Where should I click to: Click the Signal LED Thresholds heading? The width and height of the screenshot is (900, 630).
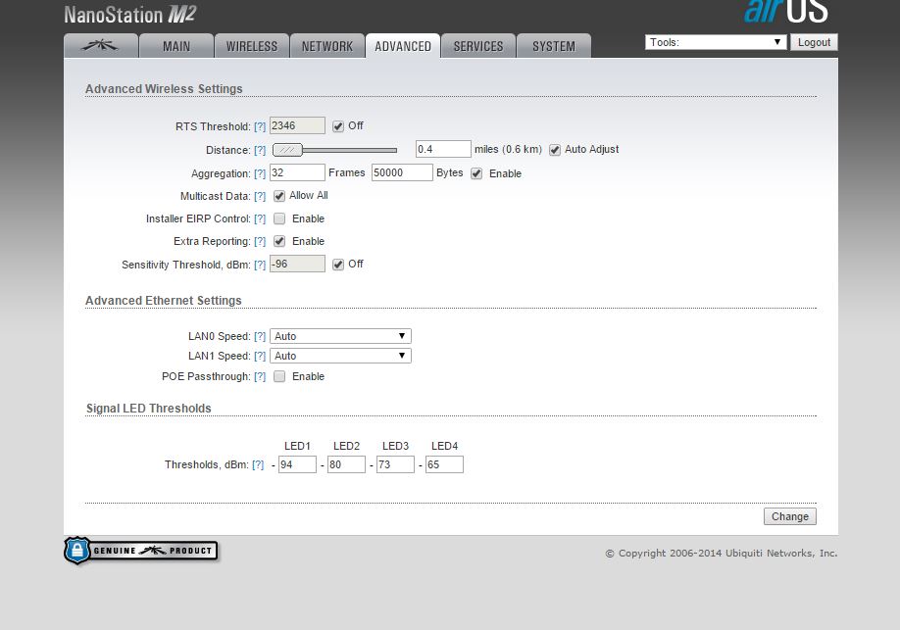coord(149,409)
